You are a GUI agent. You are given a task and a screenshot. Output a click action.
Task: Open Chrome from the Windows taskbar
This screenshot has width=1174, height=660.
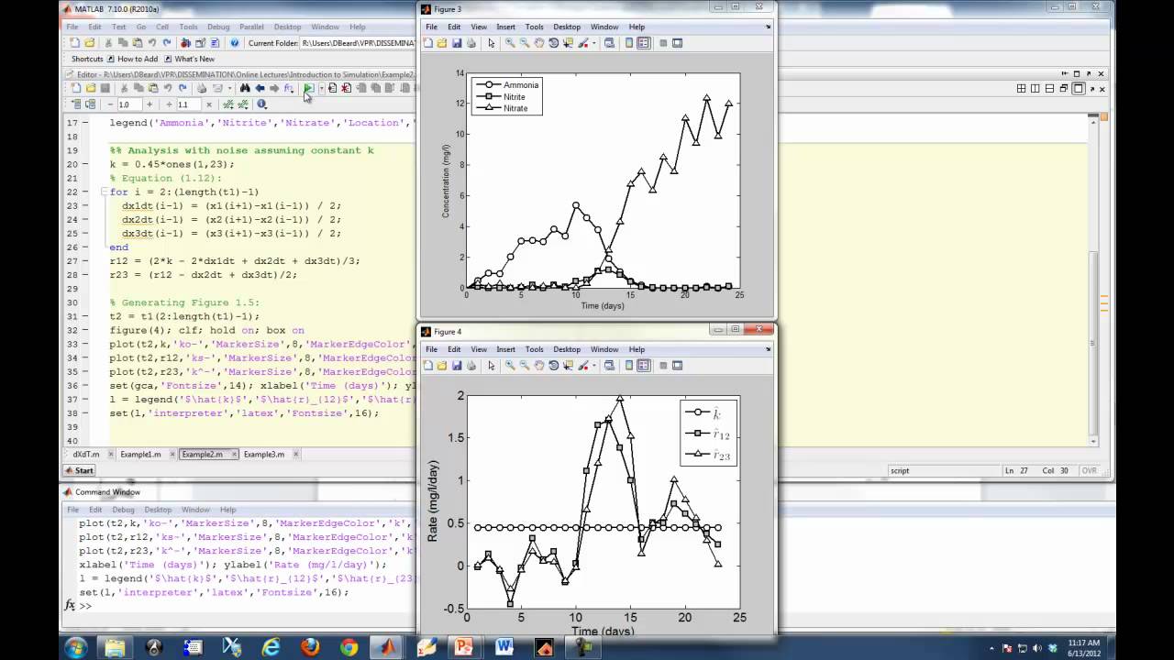coord(349,647)
